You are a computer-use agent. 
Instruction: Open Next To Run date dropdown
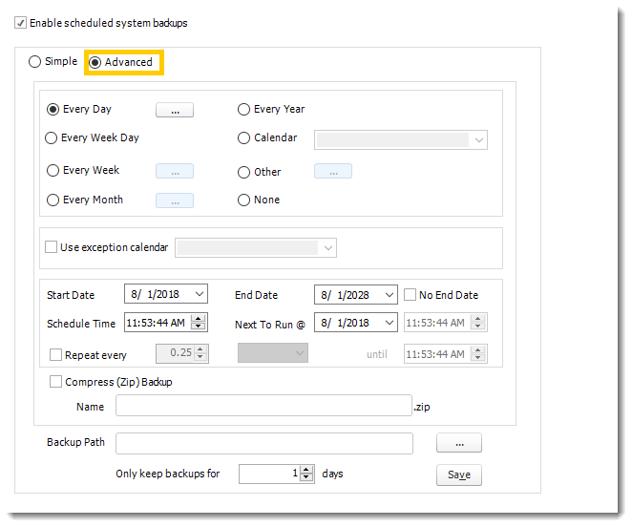(389, 323)
